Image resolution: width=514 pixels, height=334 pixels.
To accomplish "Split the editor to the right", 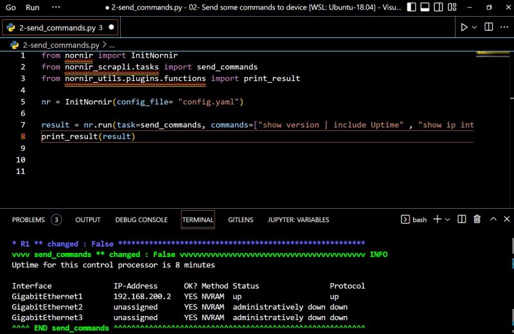I will tap(488, 27).
